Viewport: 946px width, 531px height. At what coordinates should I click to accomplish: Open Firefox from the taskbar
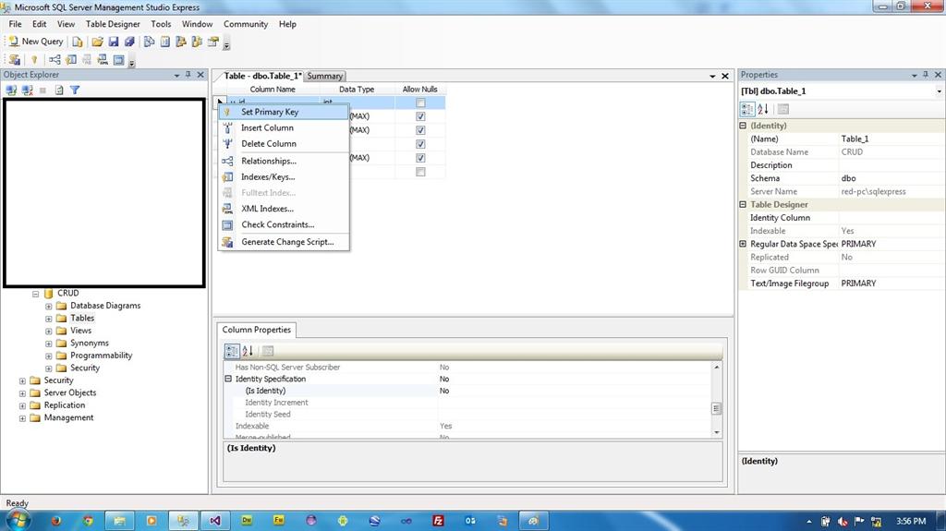click(56, 521)
